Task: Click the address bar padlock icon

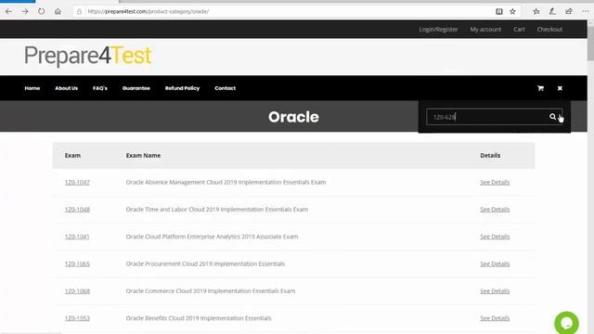Action: [79, 11]
